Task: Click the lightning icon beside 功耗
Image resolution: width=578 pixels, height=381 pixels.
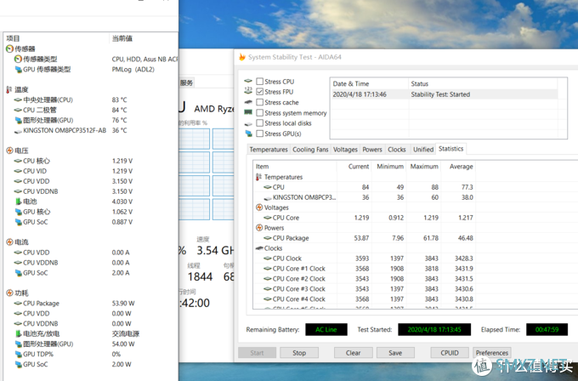Action: [x=10, y=293]
